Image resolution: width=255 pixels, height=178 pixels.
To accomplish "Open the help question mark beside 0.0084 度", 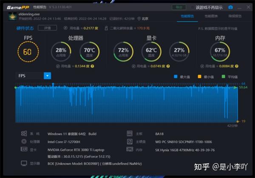I will click(237, 66).
